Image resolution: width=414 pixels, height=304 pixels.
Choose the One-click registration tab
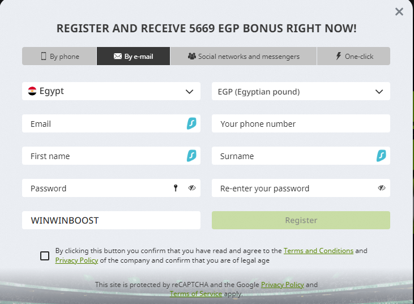click(354, 56)
